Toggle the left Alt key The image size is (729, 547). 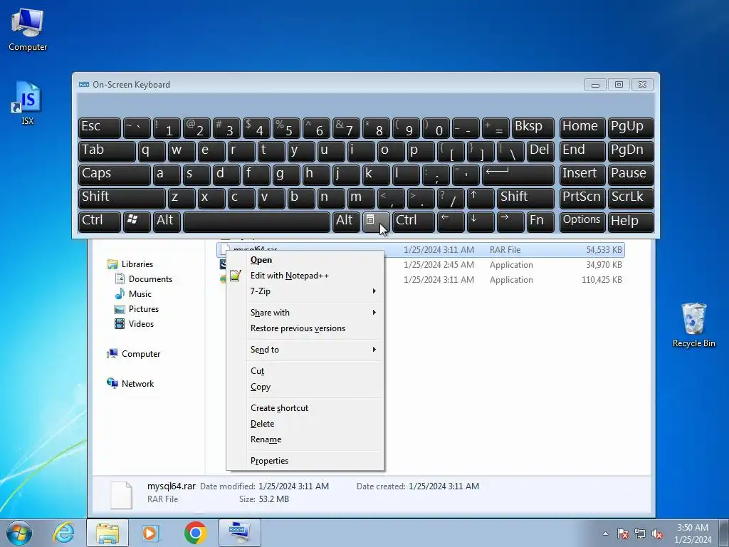(x=167, y=221)
